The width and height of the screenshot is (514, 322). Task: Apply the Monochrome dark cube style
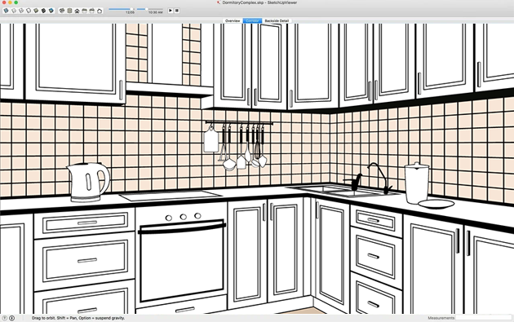43,11
